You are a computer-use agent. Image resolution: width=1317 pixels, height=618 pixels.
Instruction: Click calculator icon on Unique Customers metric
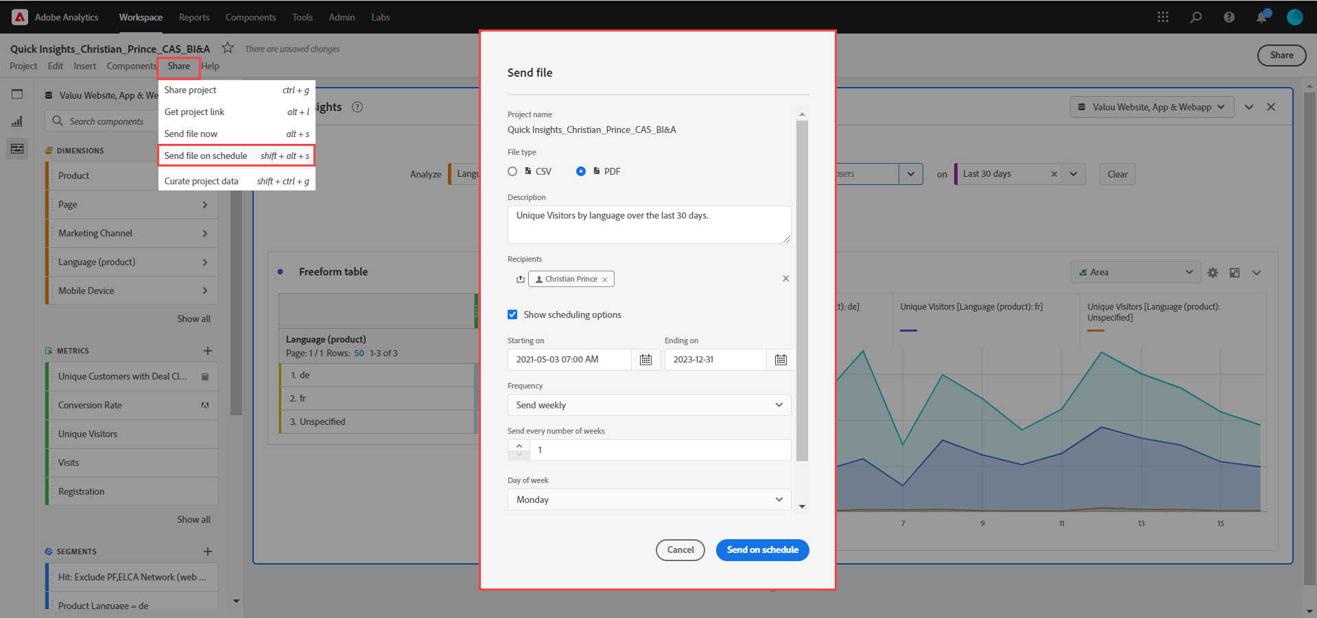204,377
